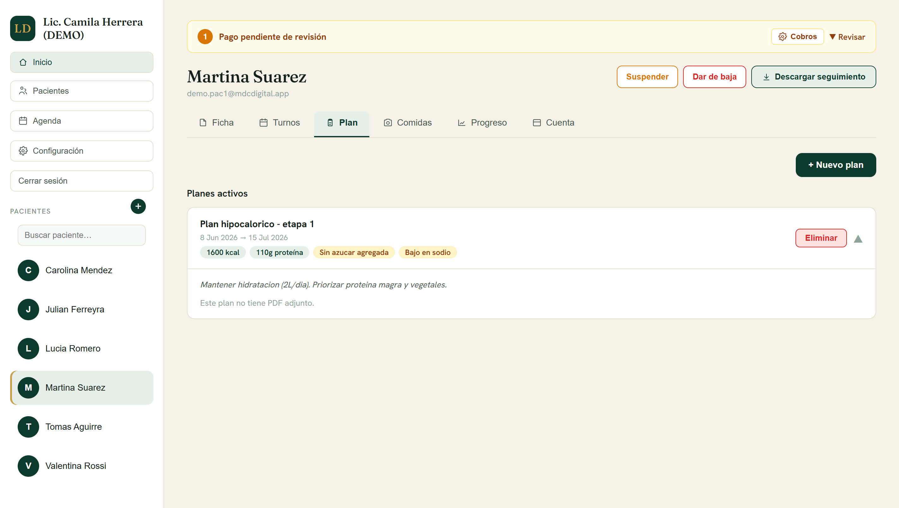Select patient Carolina Mendez
The width and height of the screenshot is (899, 508).
click(82, 270)
